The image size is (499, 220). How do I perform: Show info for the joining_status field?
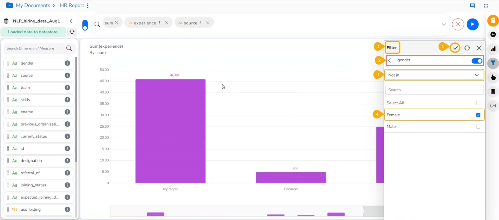pyautogui.click(x=67, y=185)
